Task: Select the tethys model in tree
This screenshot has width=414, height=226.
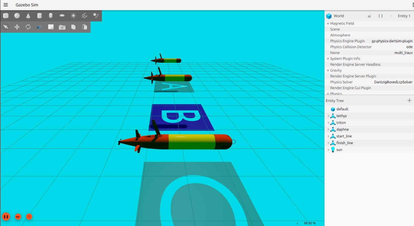Action: click(x=341, y=116)
